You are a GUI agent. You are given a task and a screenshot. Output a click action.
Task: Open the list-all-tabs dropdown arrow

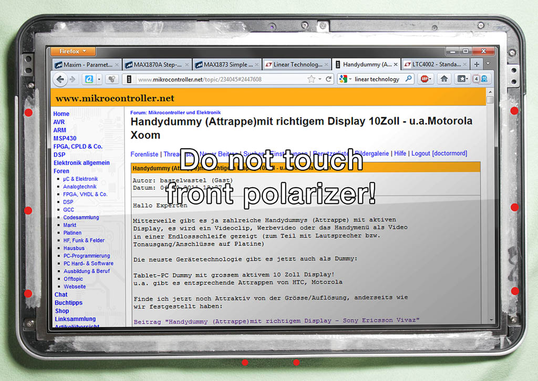[488, 64]
